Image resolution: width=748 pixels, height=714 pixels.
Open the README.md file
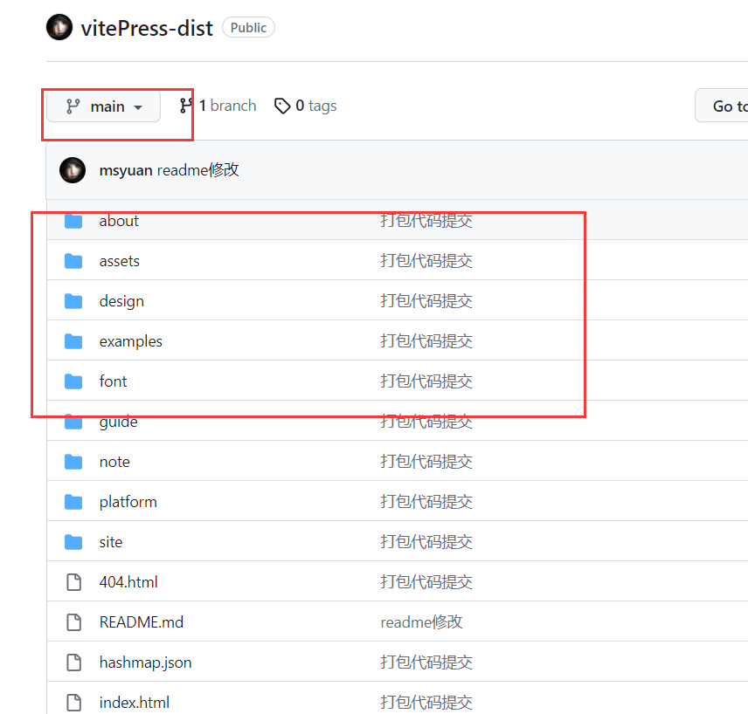142,622
